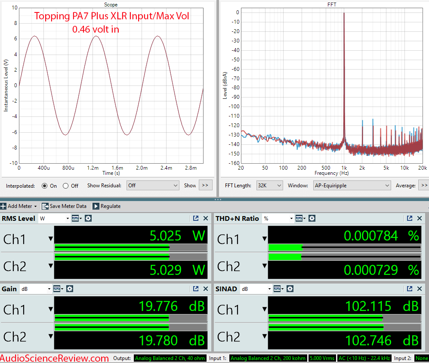Open SINAD unit dropdown showing dB
The image size is (429, 363).
pos(256,289)
